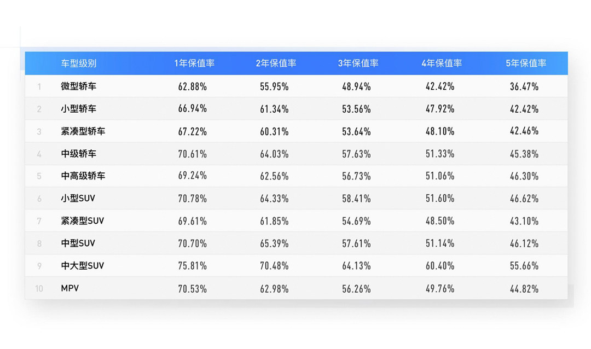Select the 2年保值率 column header

(276, 63)
